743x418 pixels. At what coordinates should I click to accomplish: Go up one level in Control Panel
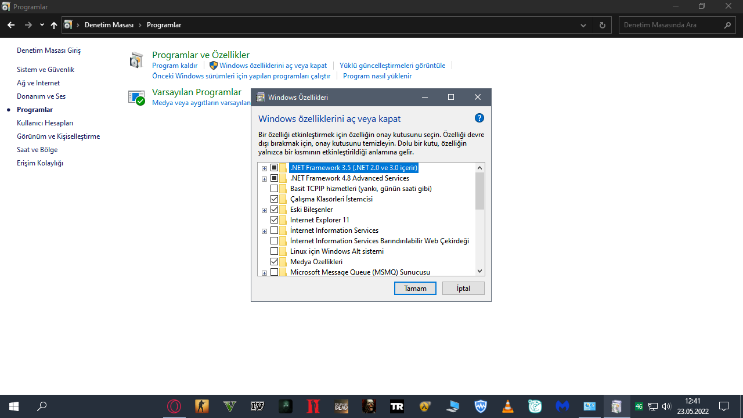coord(54,25)
